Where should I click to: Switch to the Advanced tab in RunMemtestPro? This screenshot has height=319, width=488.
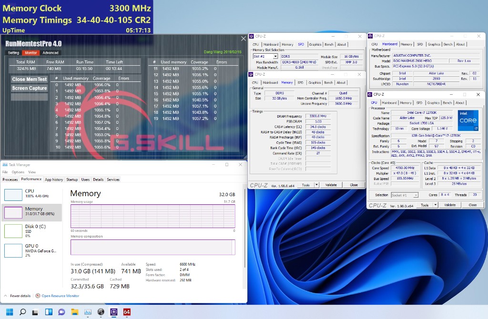(51, 53)
